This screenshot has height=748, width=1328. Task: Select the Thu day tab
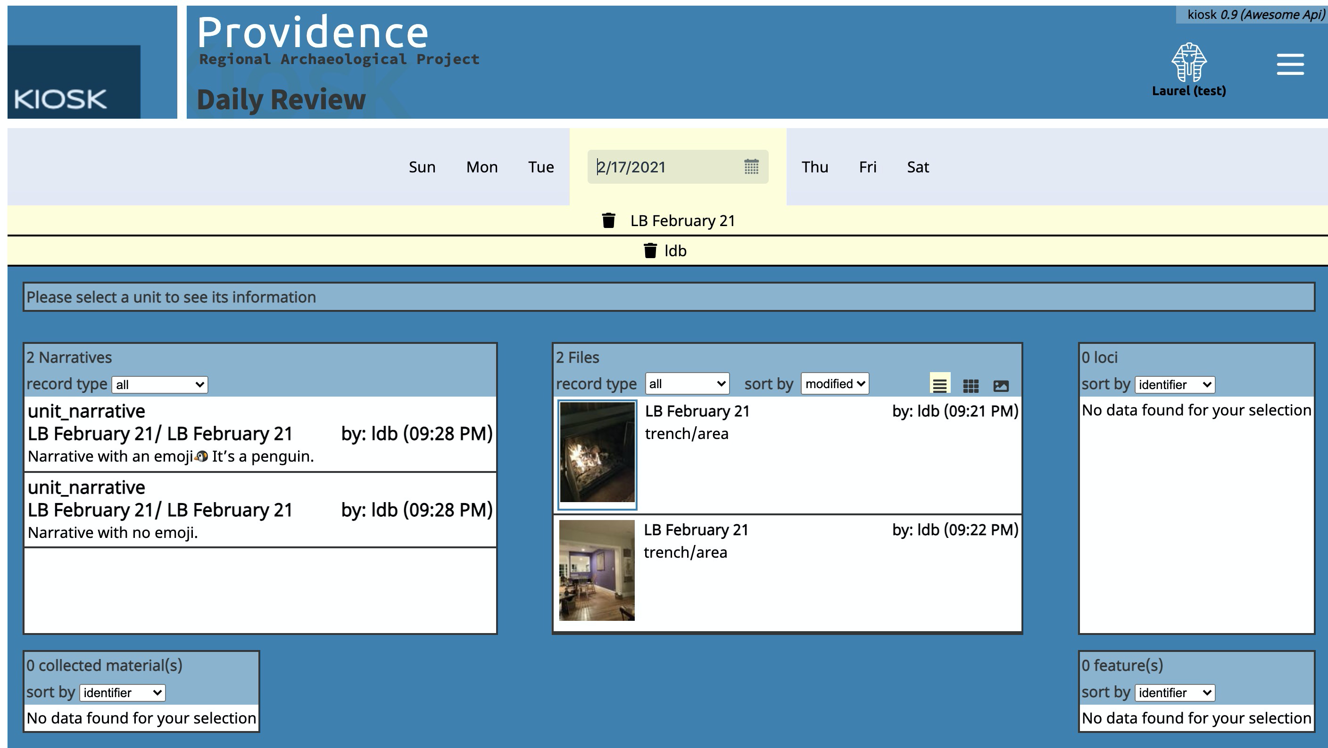814,167
